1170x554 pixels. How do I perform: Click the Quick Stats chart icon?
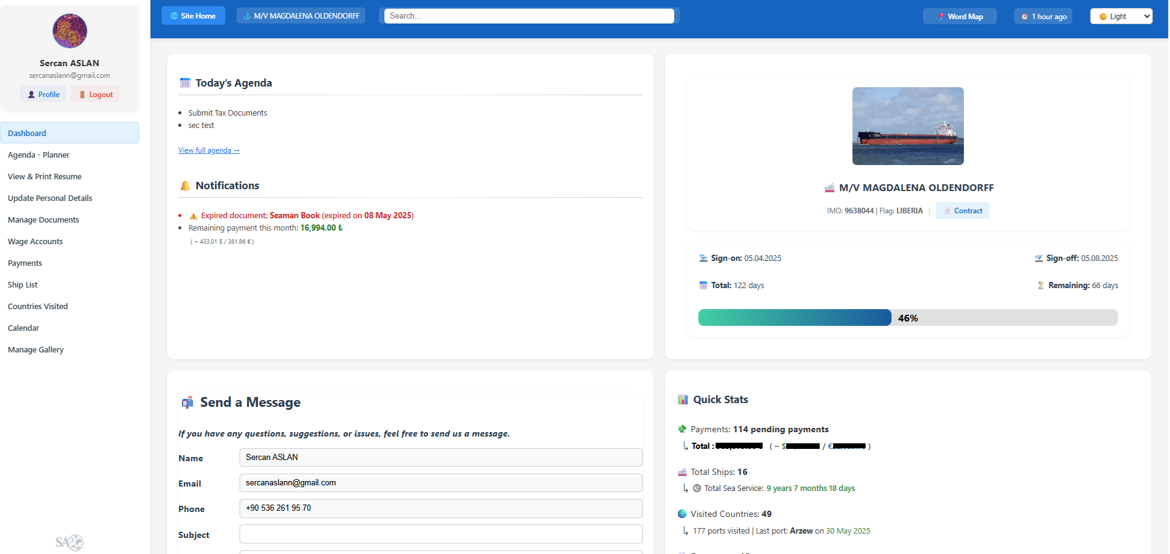pos(683,399)
